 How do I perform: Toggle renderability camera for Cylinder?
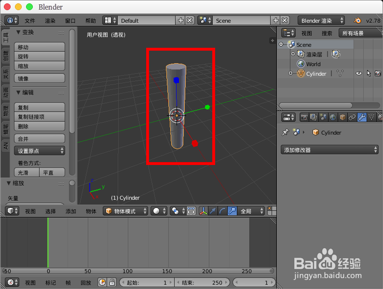coord(378,73)
